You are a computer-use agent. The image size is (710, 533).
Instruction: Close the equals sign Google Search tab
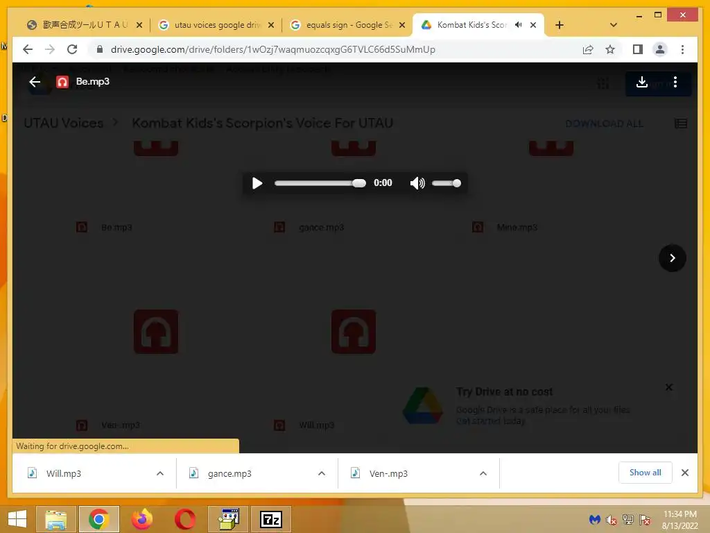pyautogui.click(x=401, y=25)
